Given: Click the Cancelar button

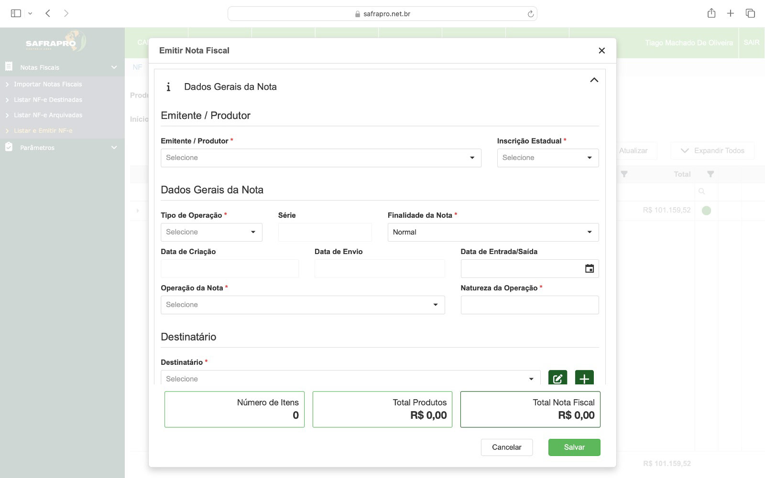Looking at the screenshot, I should [506, 447].
